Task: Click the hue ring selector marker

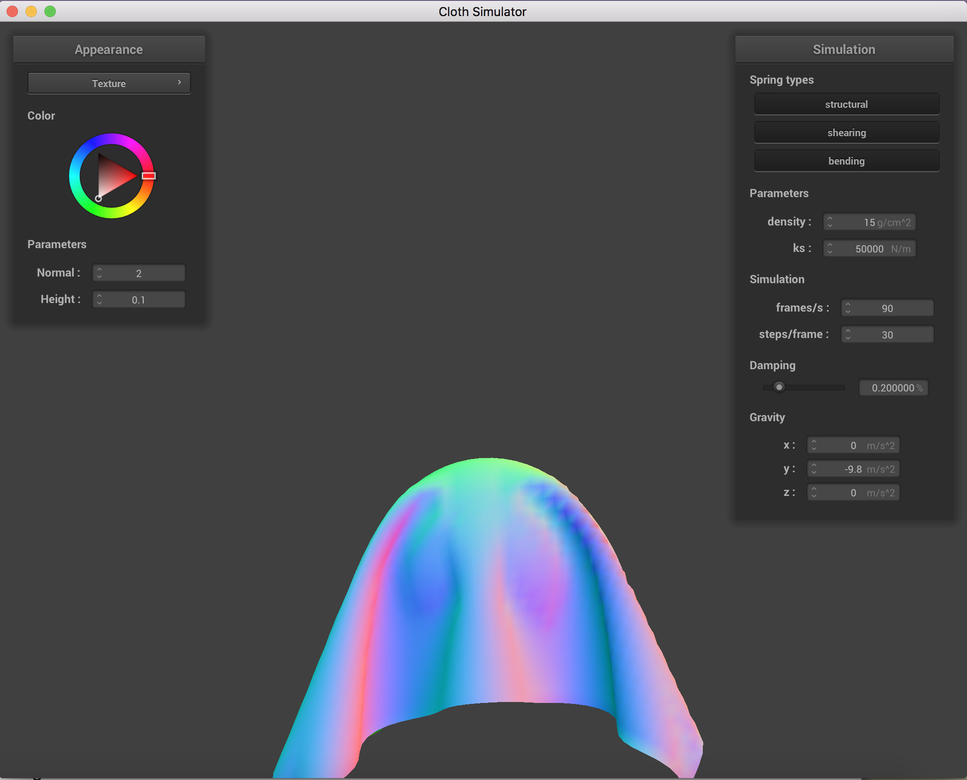Action: point(149,176)
